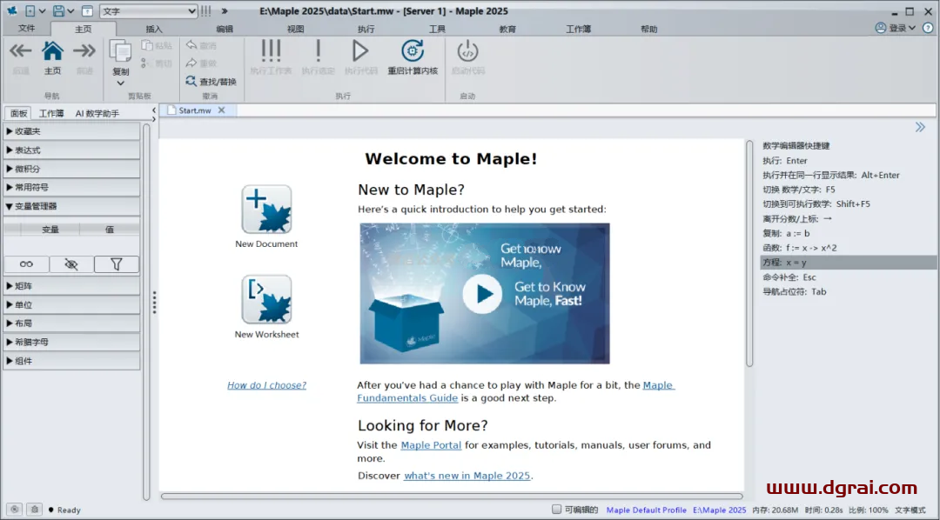Open the 文字 style dropdown in title bar

pos(149,11)
